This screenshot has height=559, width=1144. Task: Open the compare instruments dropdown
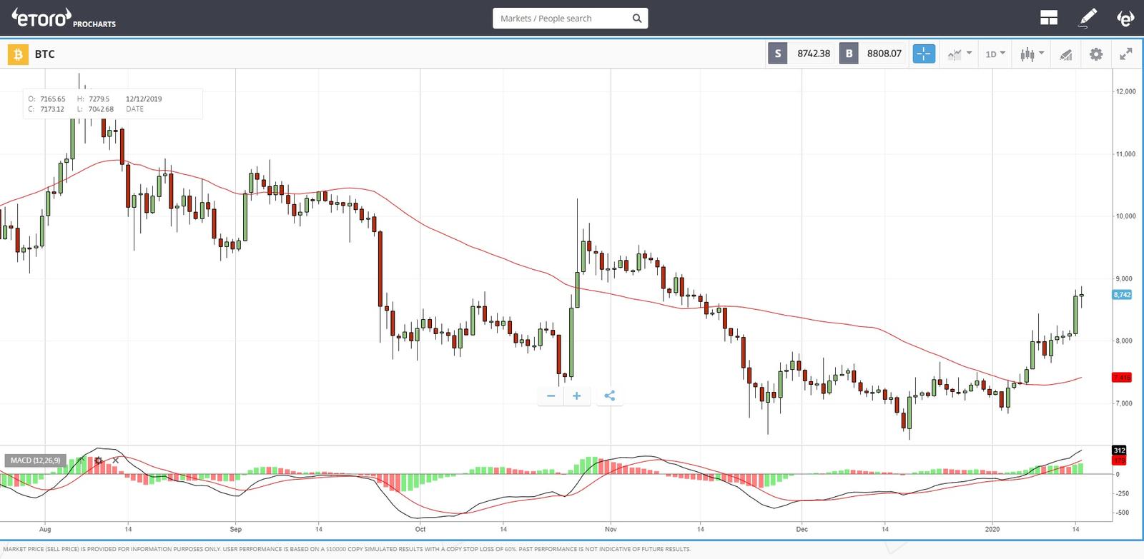[x=960, y=54]
